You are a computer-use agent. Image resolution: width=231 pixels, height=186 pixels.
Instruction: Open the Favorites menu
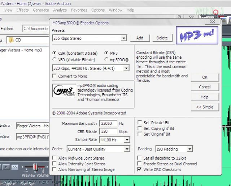(79, 10)
